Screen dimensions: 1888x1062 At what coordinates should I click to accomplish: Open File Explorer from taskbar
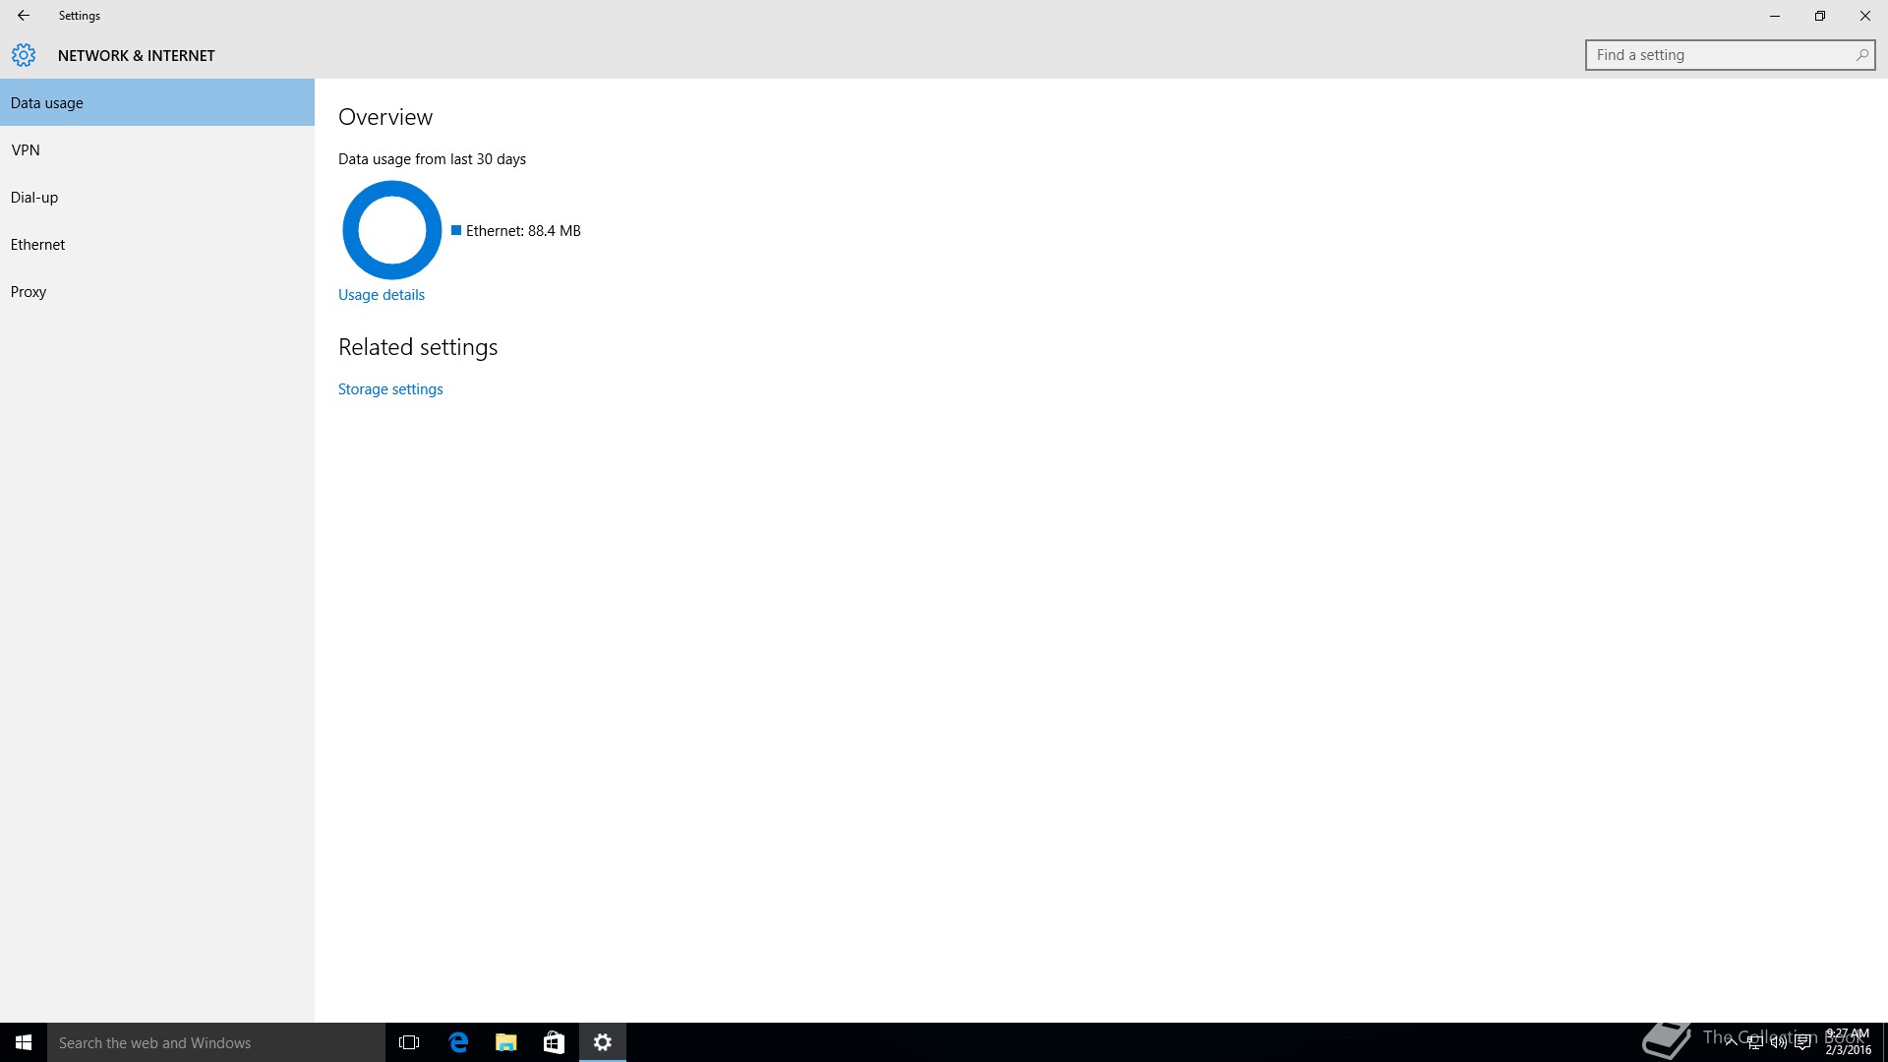(x=505, y=1042)
